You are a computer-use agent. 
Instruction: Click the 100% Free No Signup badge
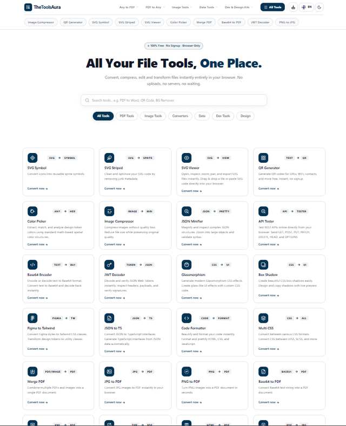[x=174, y=45]
